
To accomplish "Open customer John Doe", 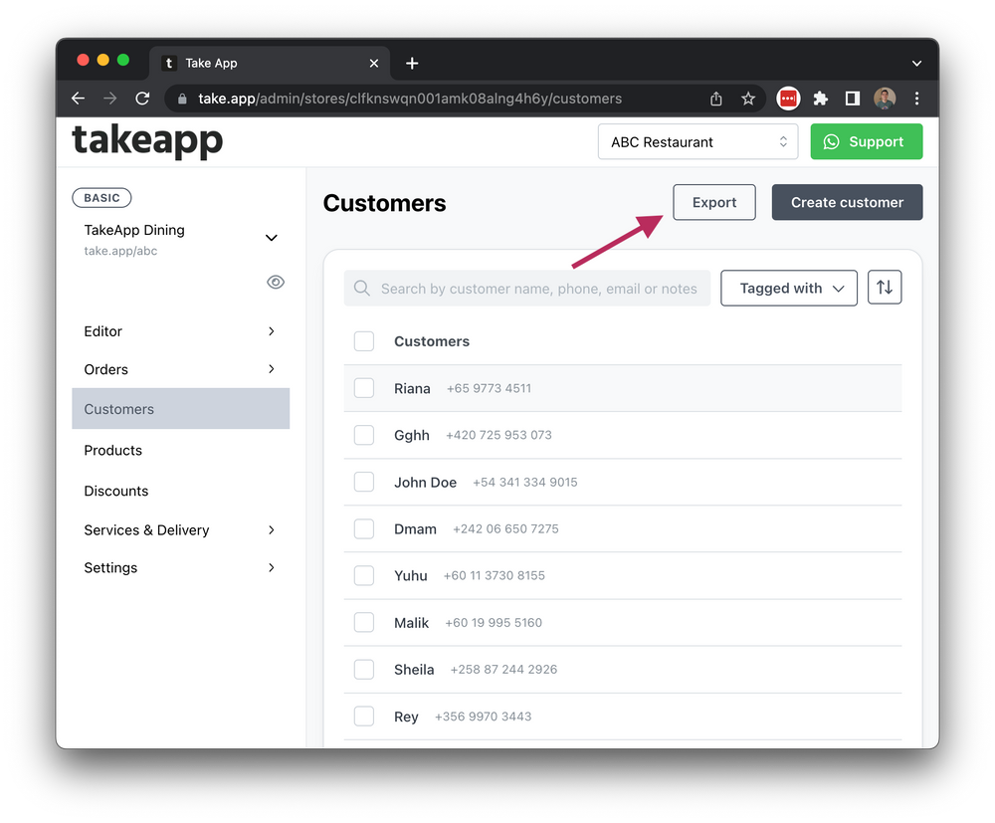I will 425,483.
